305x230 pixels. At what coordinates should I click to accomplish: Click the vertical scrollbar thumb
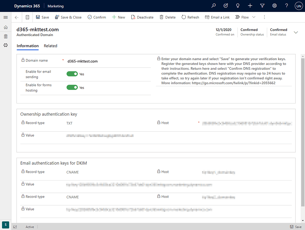[x=303, y=132]
